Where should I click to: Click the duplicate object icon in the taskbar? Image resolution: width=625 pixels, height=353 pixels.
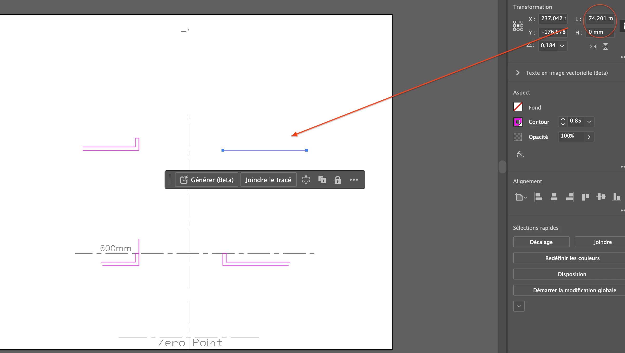click(x=322, y=180)
